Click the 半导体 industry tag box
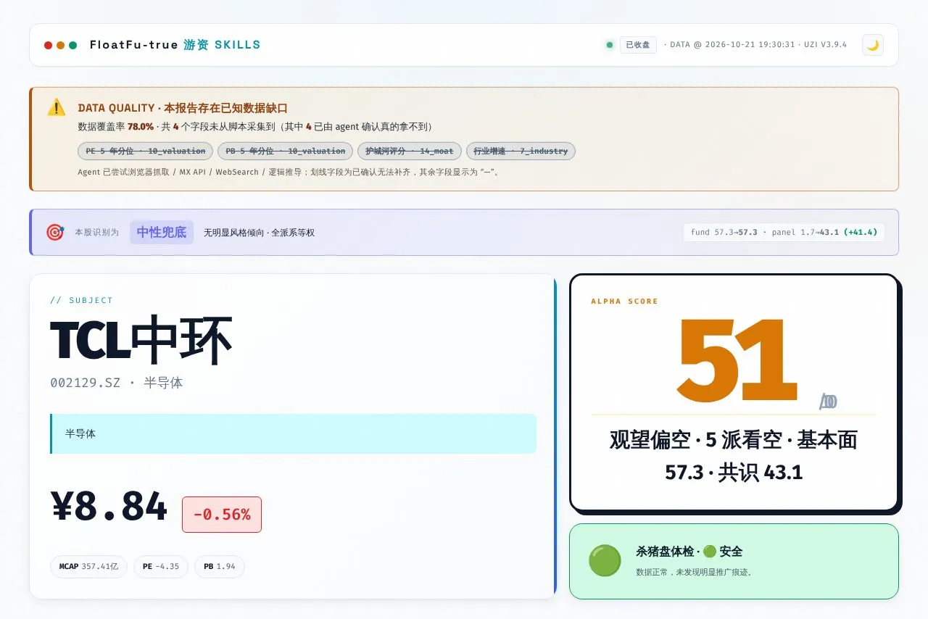The width and height of the screenshot is (928, 619). click(x=293, y=433)
